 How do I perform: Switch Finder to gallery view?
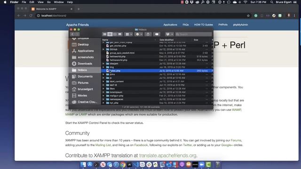[x=120, y=34]
